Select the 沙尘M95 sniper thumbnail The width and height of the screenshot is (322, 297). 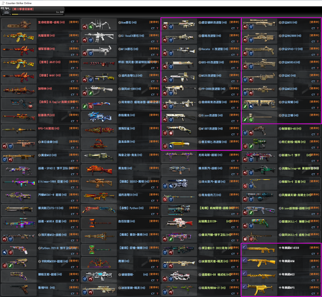pos(260,24)
